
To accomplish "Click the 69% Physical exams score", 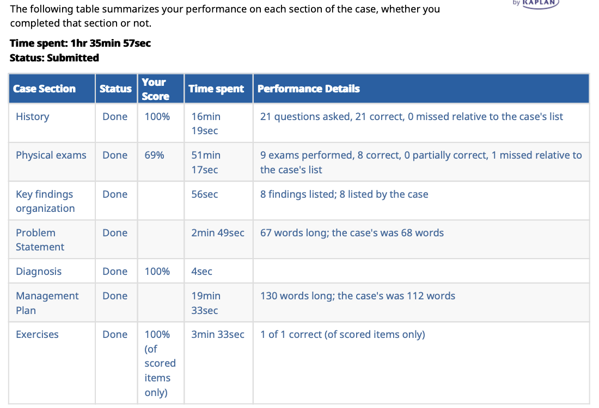I will (154, 155).
